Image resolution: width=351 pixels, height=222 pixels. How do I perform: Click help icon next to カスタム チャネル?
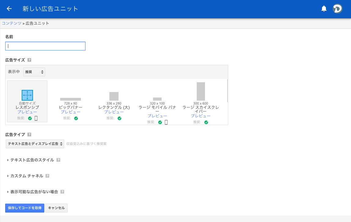pos(47,176)
